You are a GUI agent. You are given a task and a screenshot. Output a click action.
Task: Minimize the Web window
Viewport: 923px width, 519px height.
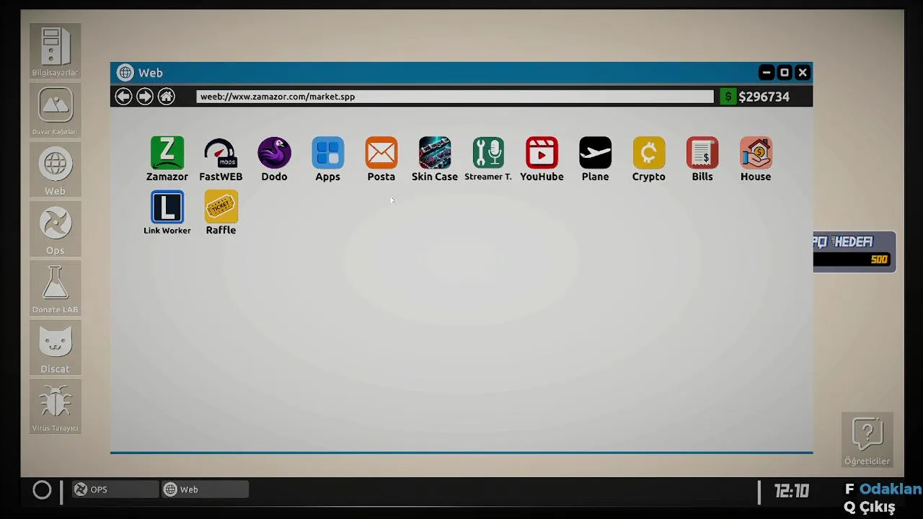point(767,72)
